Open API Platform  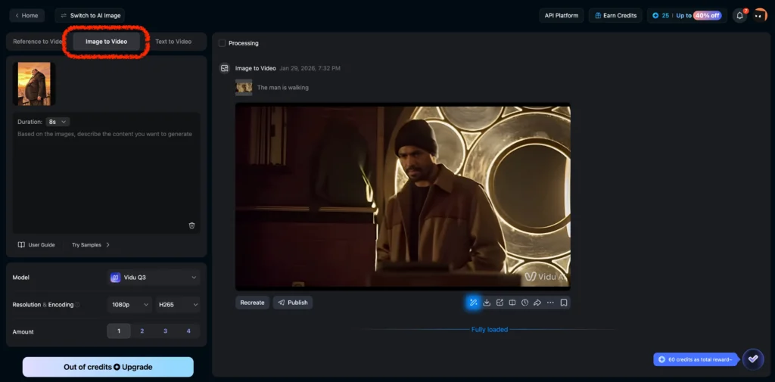562,15
